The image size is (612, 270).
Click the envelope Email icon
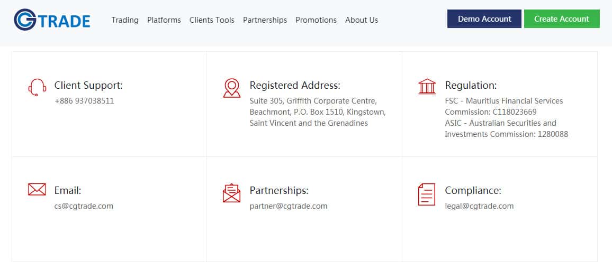pyautogui.click(x=37, y=189)
